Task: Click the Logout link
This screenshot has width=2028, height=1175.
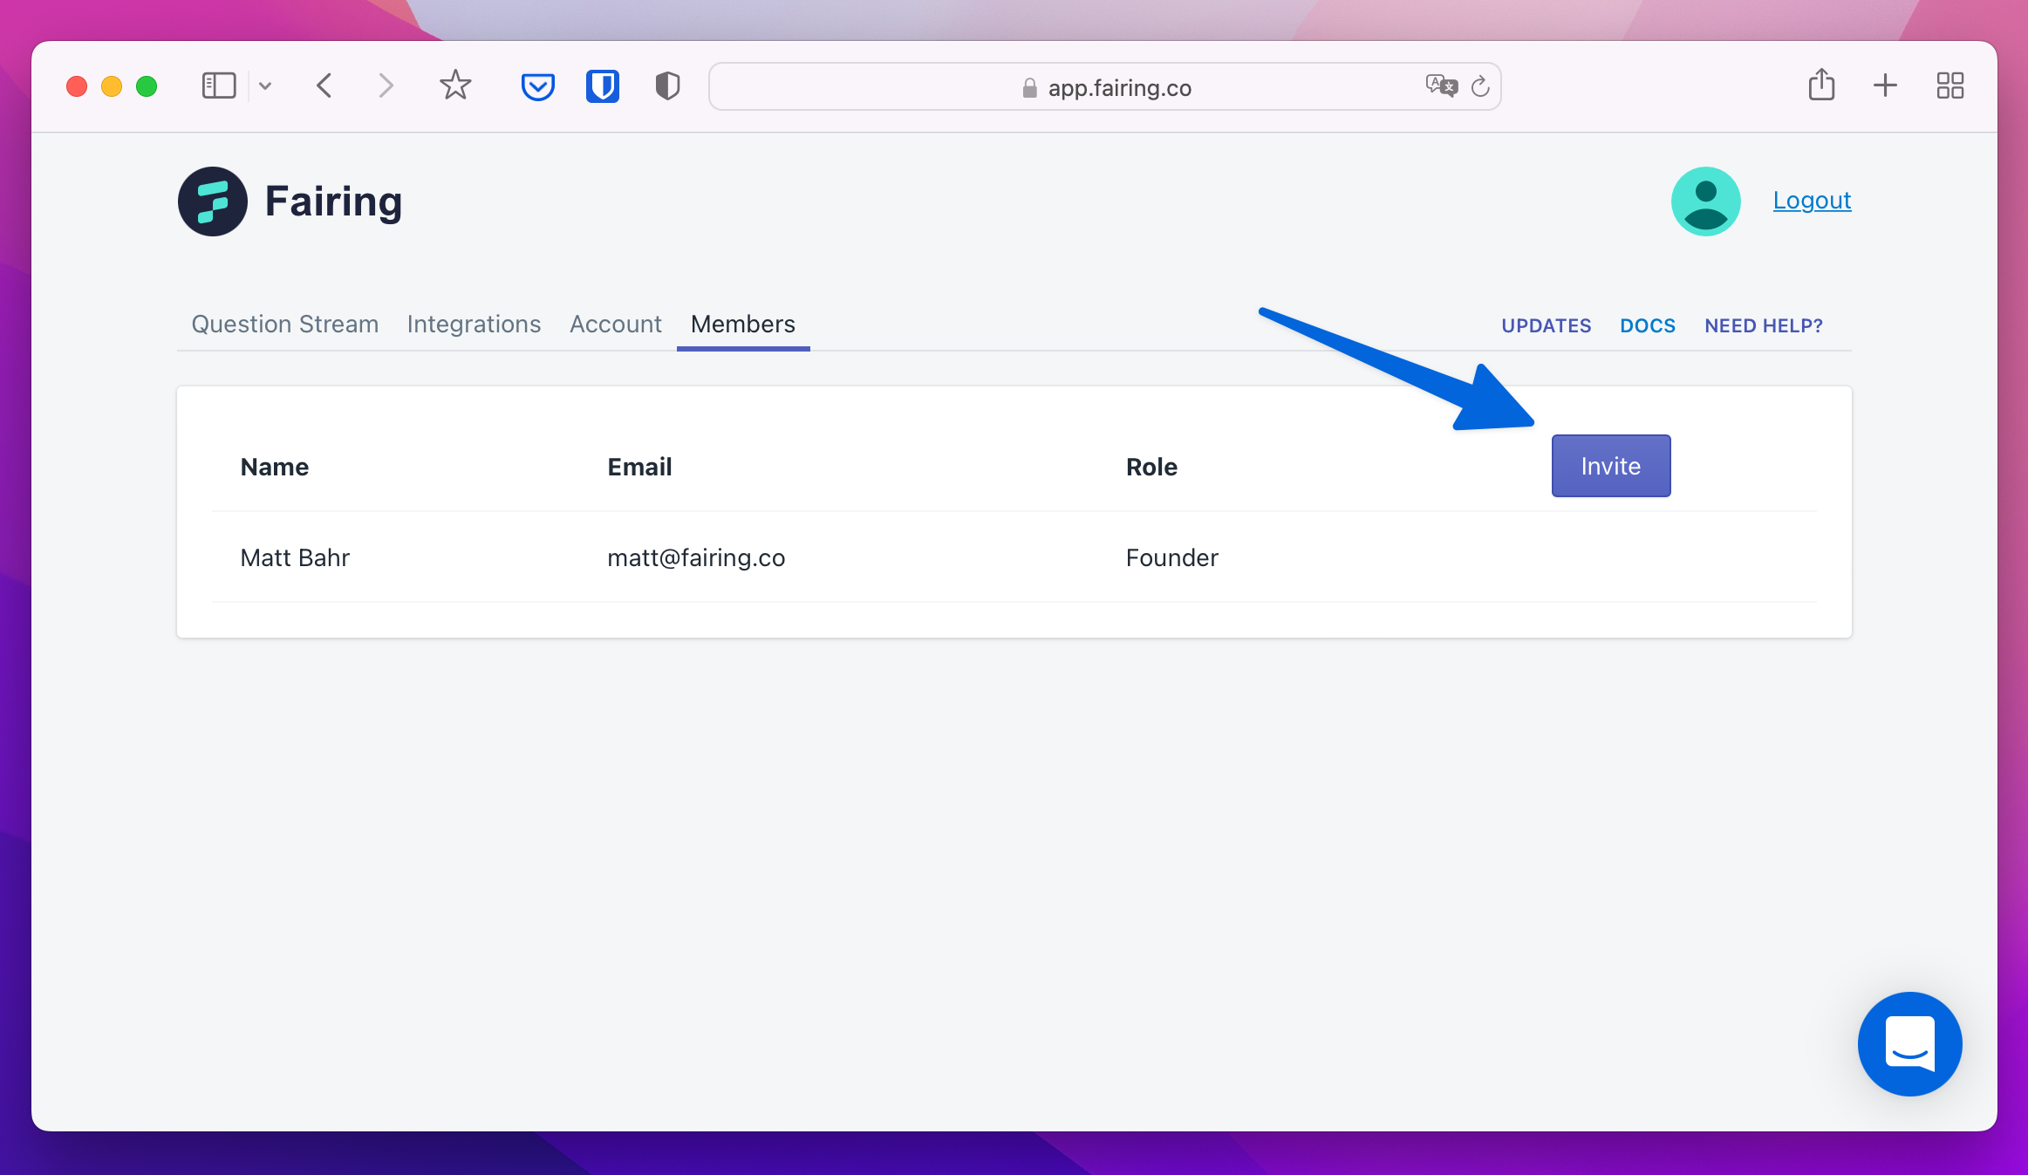Action: (1811, 201)
